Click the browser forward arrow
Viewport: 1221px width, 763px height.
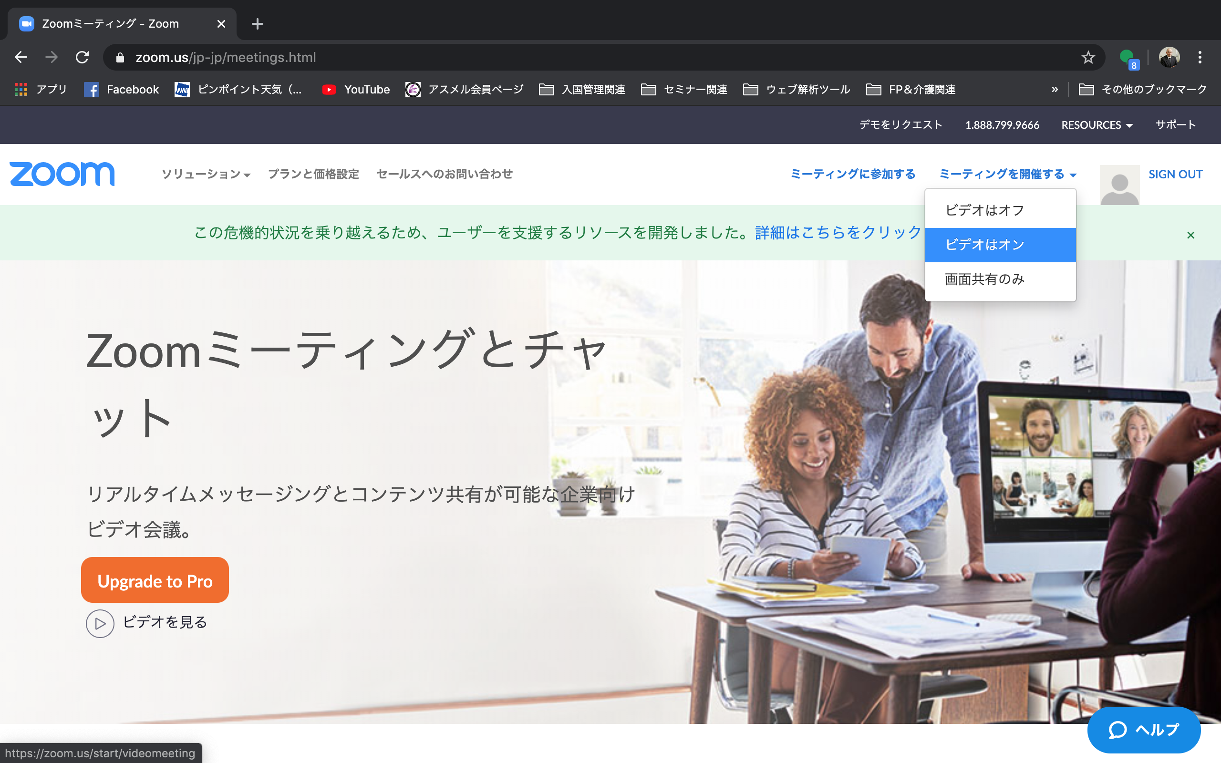coord(52,57)
